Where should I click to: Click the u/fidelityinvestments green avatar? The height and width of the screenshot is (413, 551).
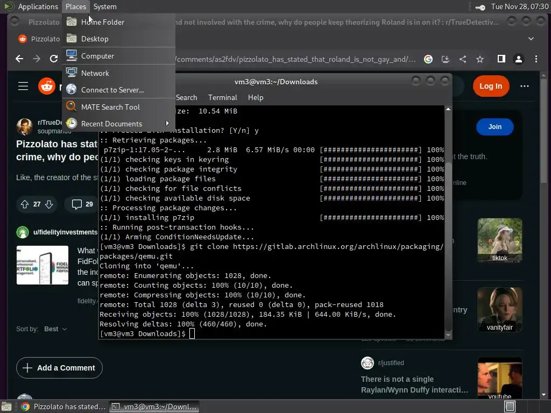(x=23, y=232)
